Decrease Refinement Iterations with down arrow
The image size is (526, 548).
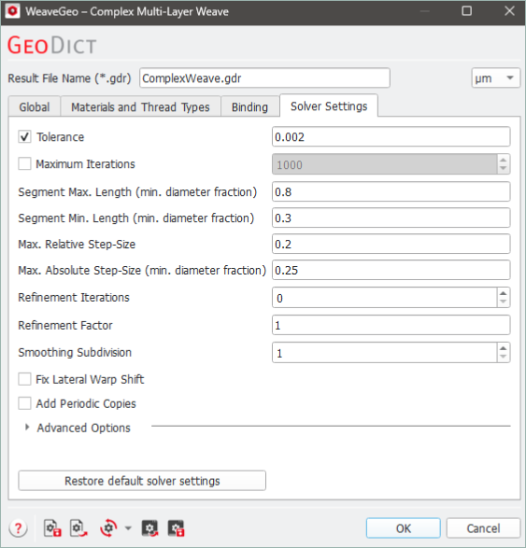[503, 302]
